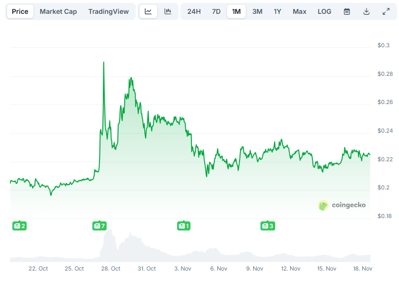
Task: Select the line chart view icon
Action: pos(148,11)
